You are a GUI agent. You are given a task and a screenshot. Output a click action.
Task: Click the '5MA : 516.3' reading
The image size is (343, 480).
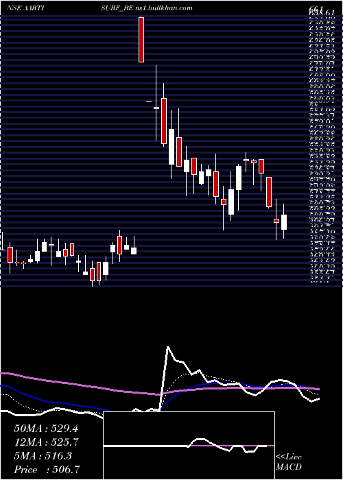point(43,456)
